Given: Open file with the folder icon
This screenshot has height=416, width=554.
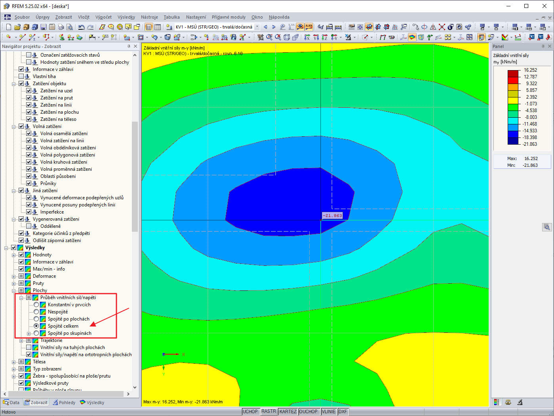Looking at the screenshot, I should [17, 27].
